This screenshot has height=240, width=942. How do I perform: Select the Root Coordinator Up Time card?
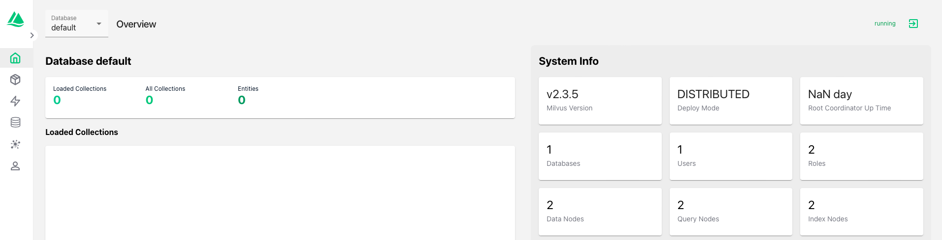pyautogui.click(x=861, y=101)
